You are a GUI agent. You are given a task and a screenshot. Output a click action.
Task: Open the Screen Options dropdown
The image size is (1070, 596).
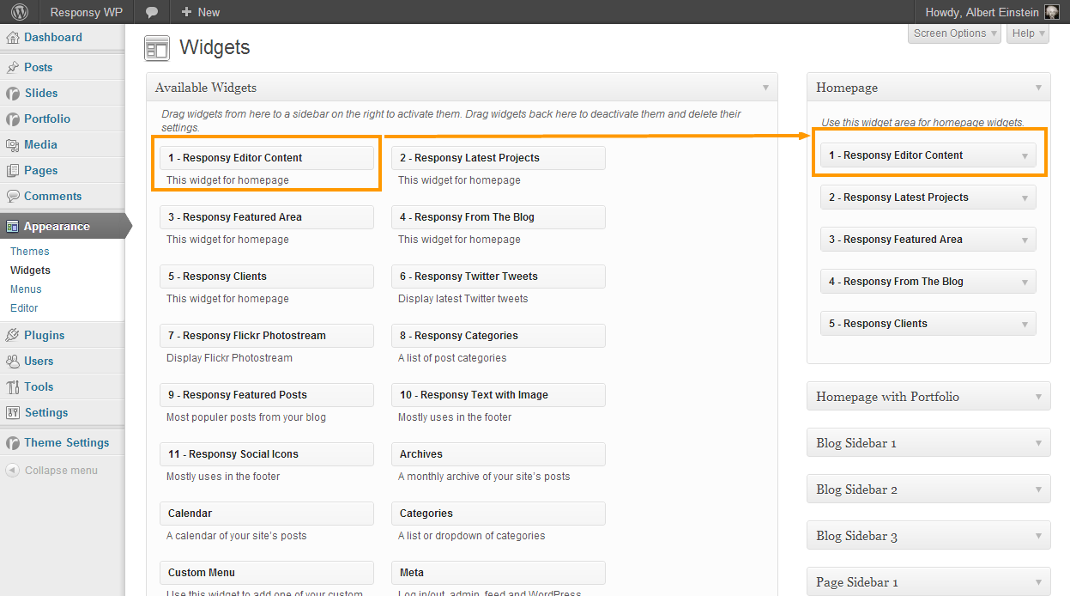954,33
